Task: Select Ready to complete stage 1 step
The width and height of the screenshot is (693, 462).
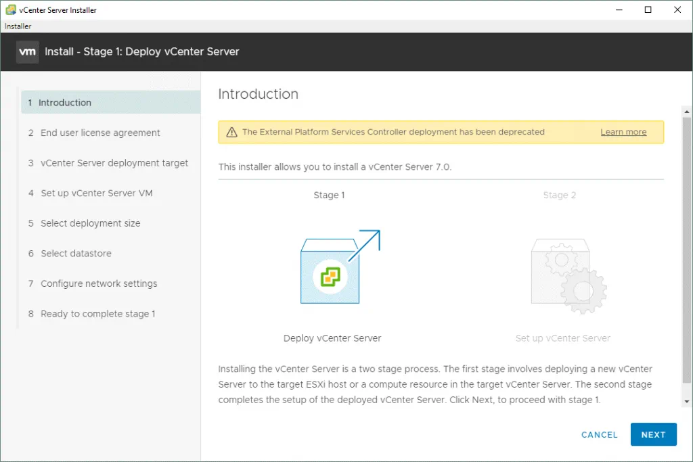Action: [98, 314]
